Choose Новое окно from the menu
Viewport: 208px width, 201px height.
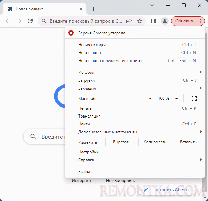click(135, 53)
